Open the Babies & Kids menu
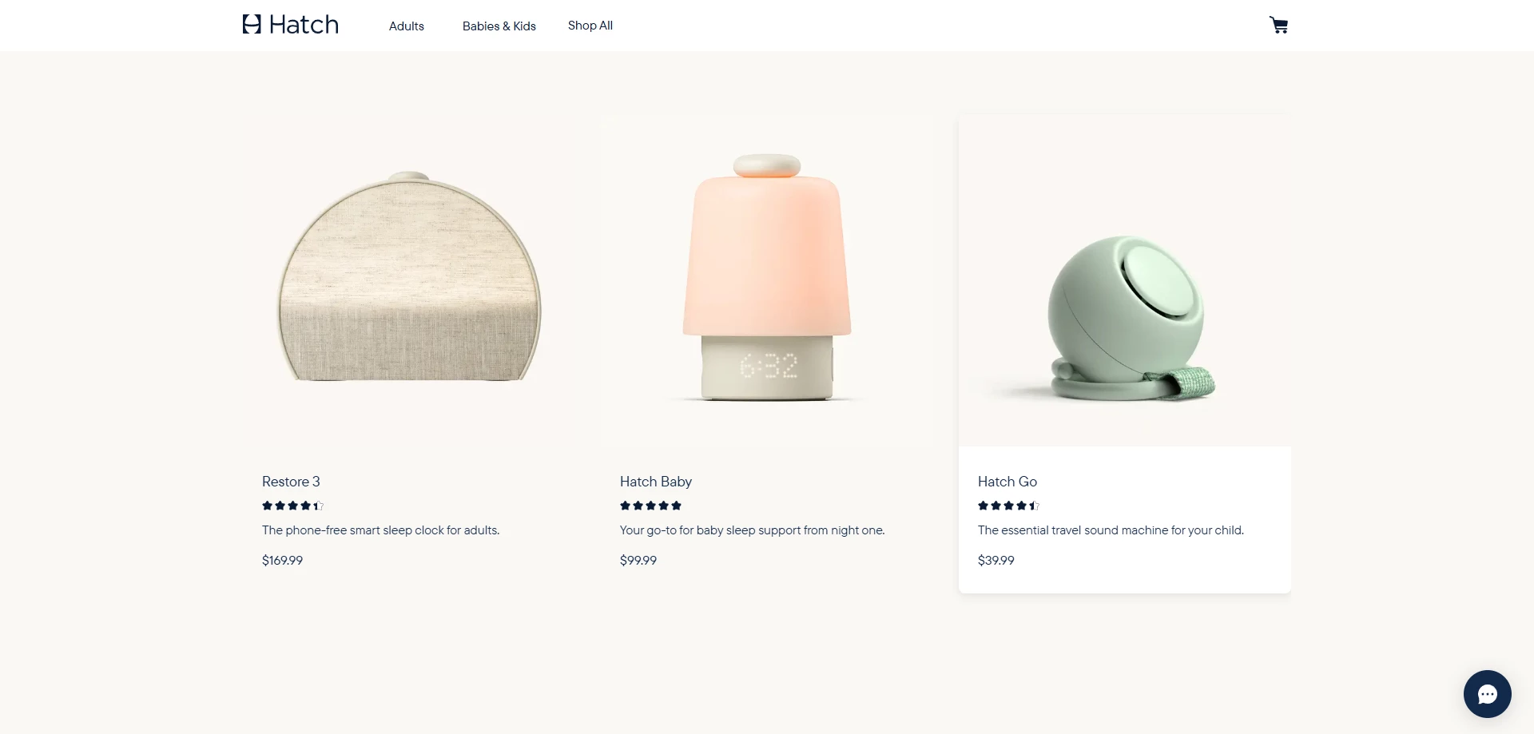This screenshot has width=1534, height=734. coord(499,26)
